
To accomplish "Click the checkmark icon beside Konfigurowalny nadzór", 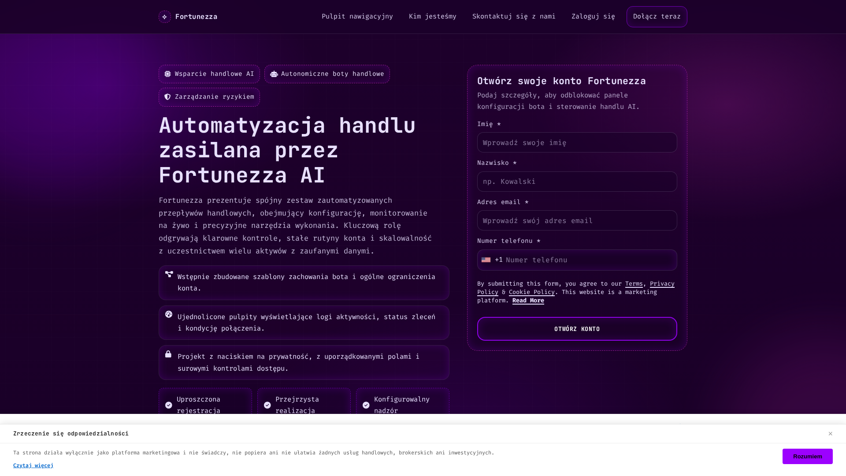I will (x=366, y=405).
